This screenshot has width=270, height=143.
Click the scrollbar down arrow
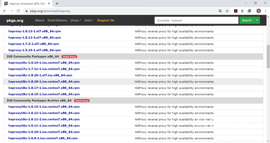tap(268, 141)
